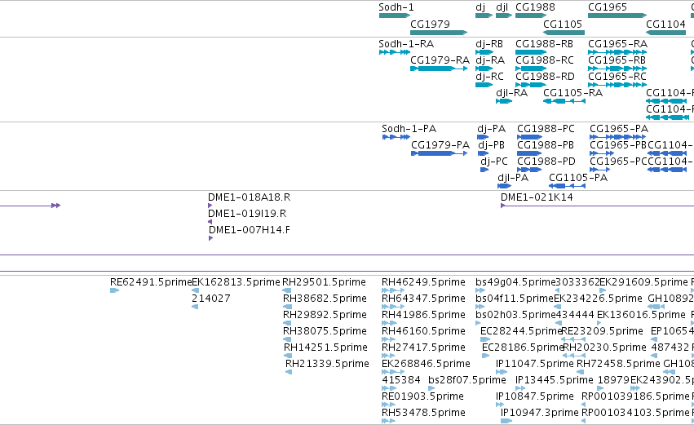Open the djl-RA transcript
694x425 pixels.
504,101
